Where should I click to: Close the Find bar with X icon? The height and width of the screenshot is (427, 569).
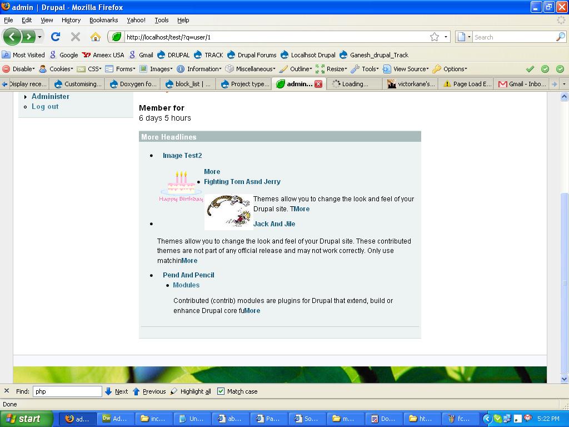click(x=7, y=391)
